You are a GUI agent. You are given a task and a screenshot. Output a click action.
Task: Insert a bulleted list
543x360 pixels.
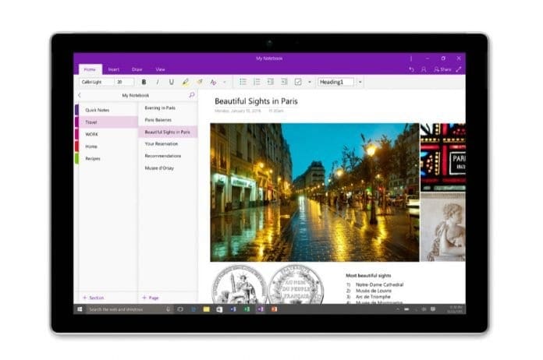[x=243, y=82]
